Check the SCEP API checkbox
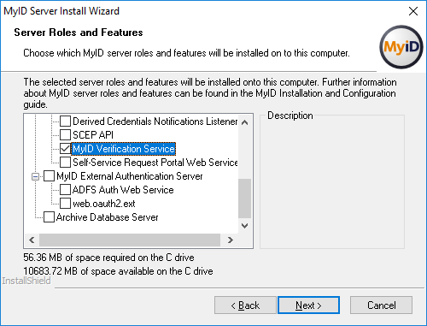 65,135
